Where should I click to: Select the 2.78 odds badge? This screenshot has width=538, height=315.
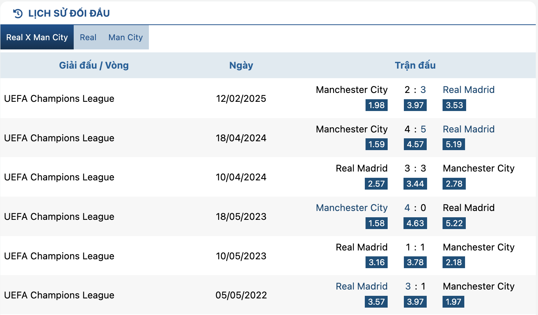pos(454,184)
